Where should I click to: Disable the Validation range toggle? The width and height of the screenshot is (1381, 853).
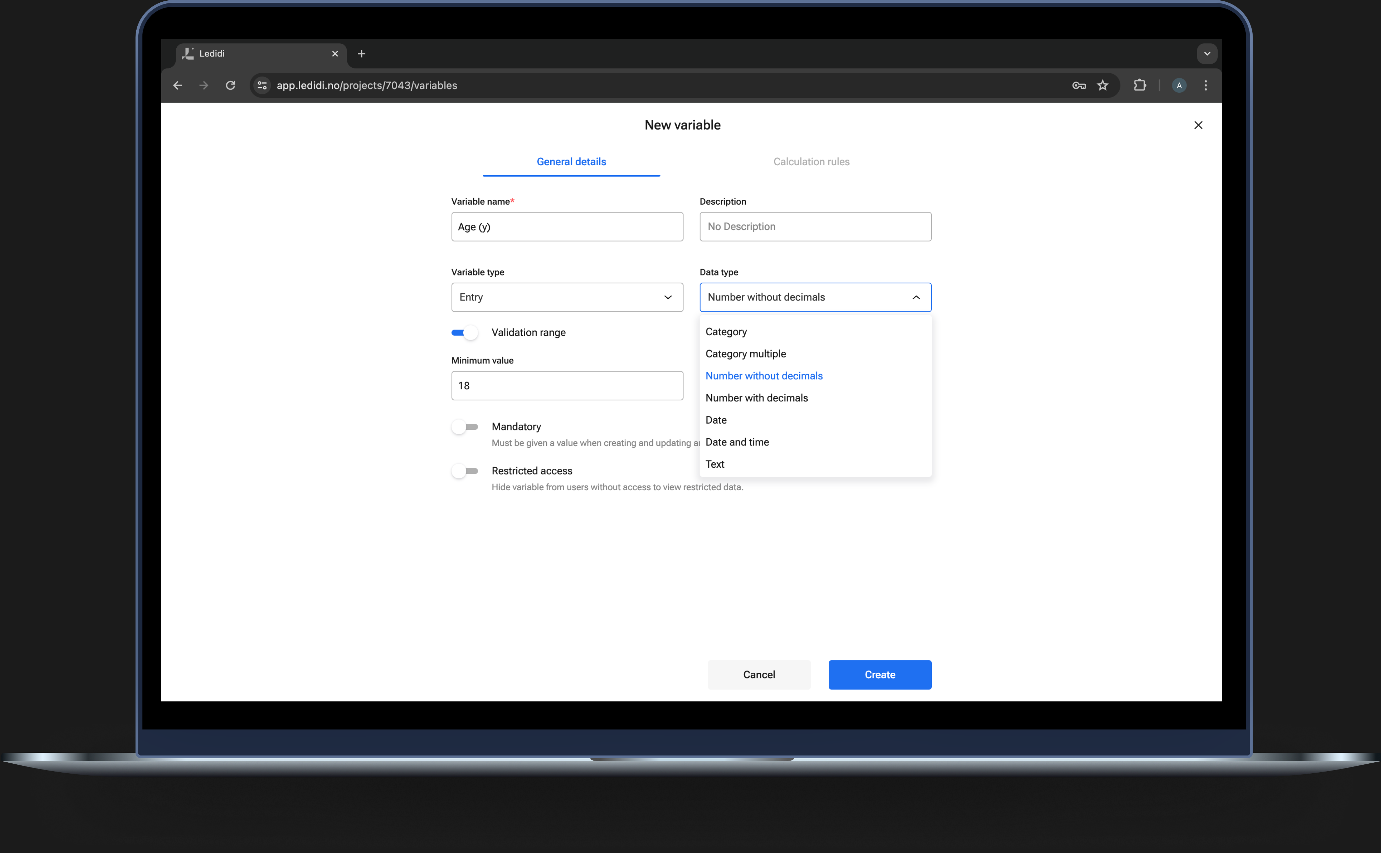465,332
